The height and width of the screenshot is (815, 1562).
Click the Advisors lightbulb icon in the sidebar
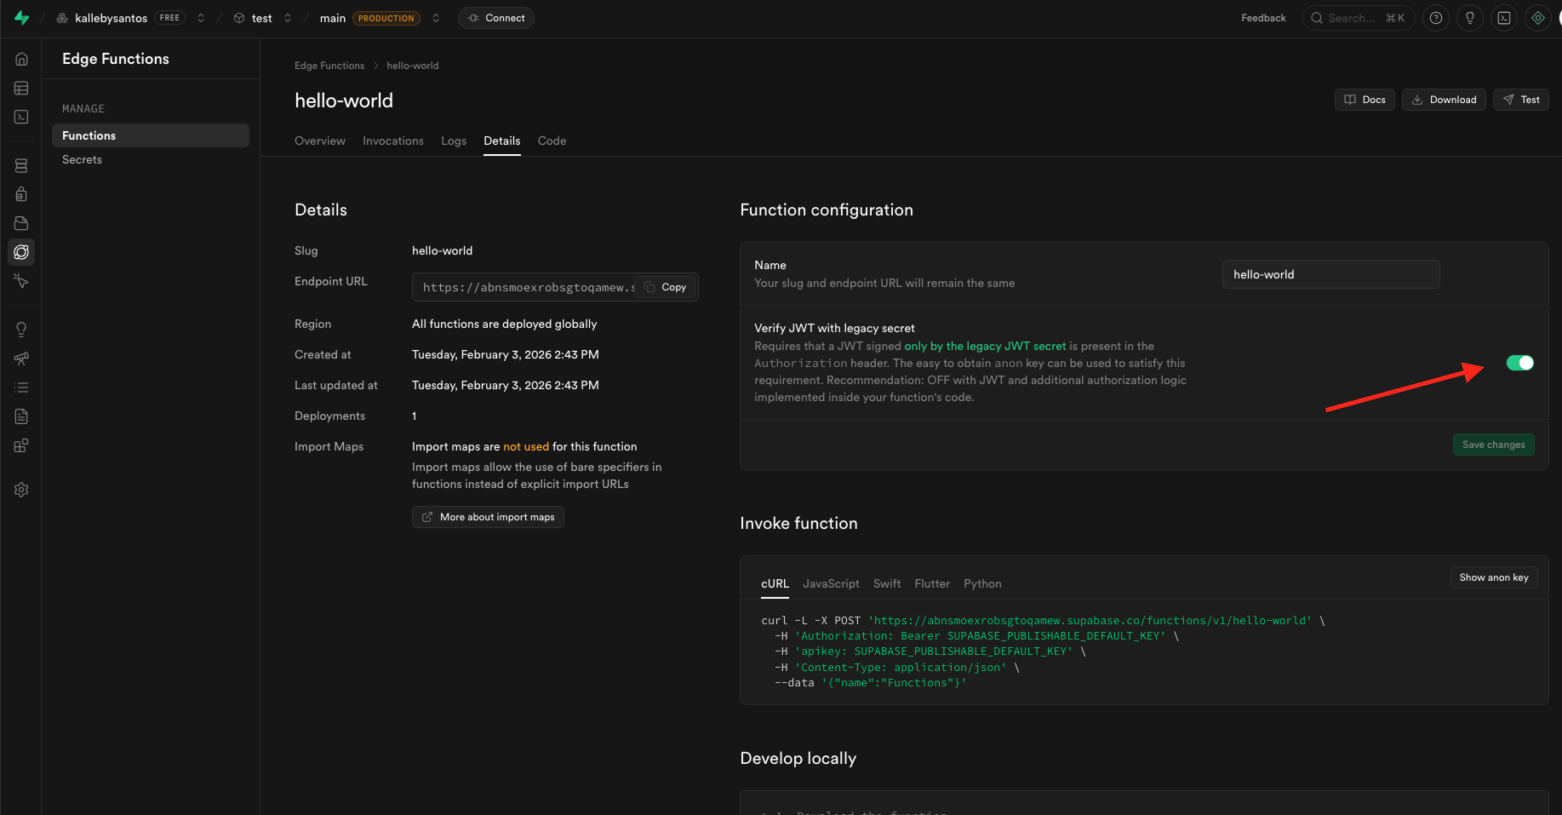21,330
